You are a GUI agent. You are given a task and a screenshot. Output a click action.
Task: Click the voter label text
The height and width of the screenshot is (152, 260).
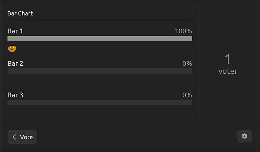click(228, 71)
